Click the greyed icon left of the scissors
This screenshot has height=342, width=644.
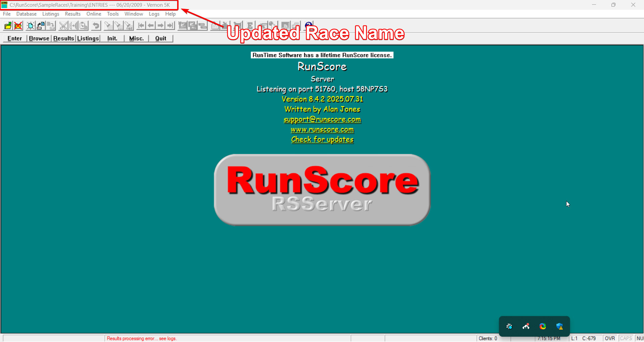pos(51,26)
